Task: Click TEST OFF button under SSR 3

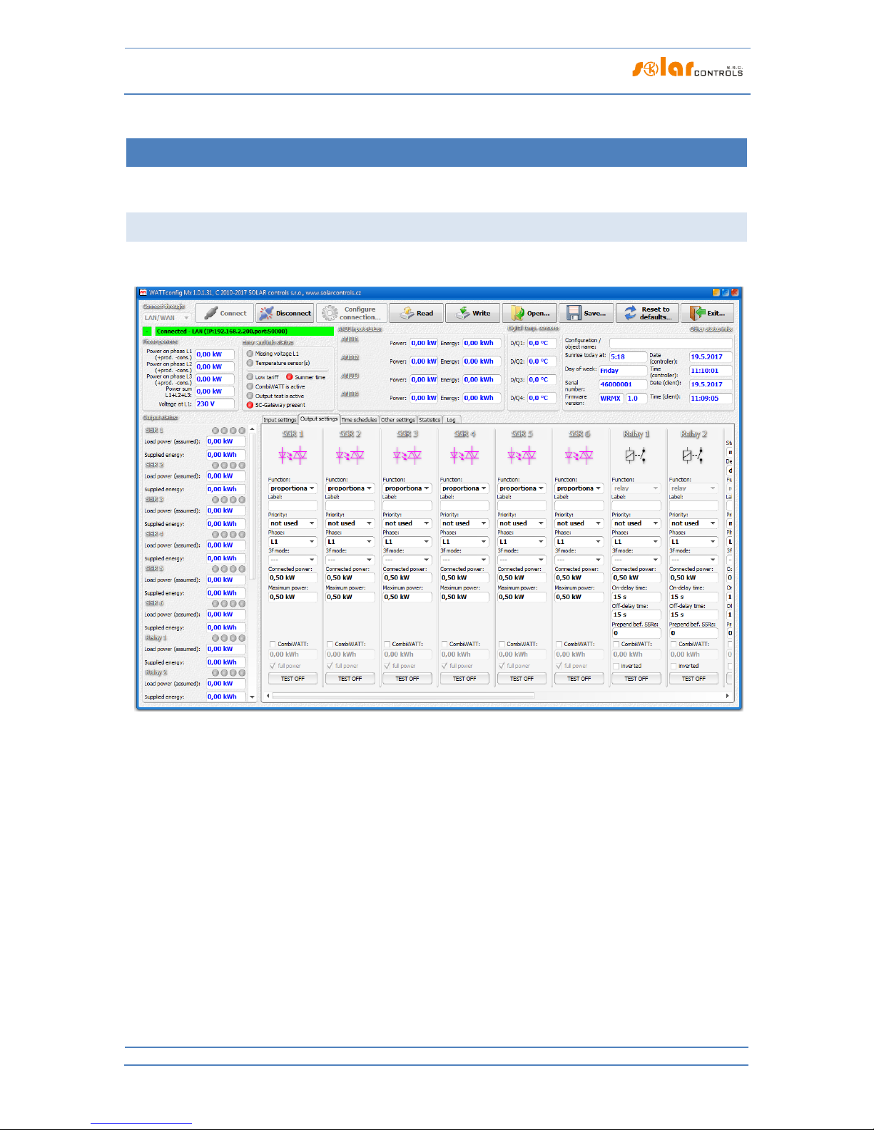Action: click(x=407, y=679)
